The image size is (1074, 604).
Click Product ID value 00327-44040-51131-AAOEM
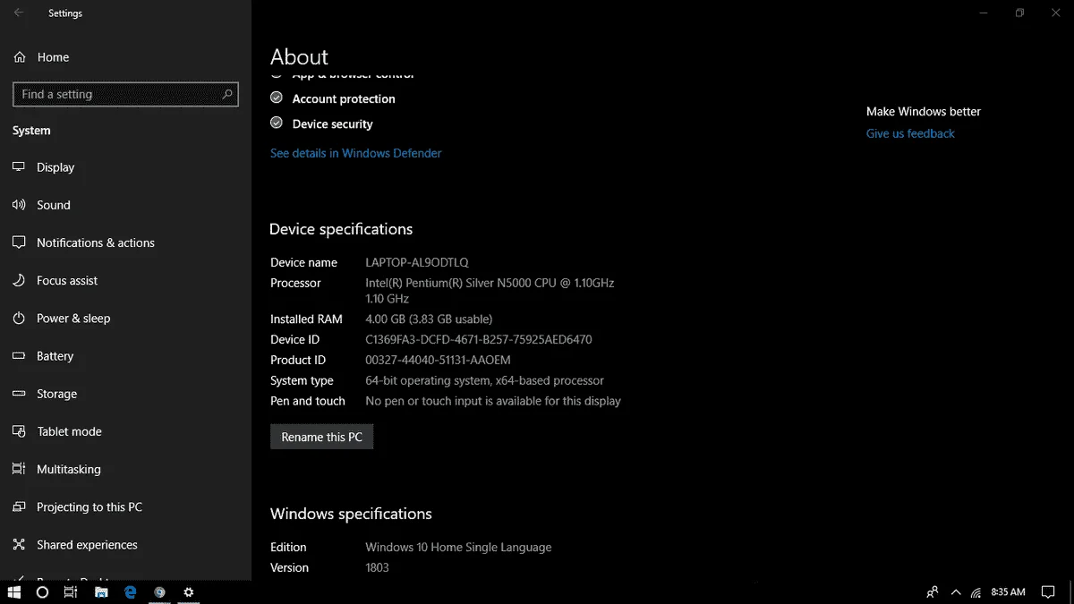click(438, 360)
